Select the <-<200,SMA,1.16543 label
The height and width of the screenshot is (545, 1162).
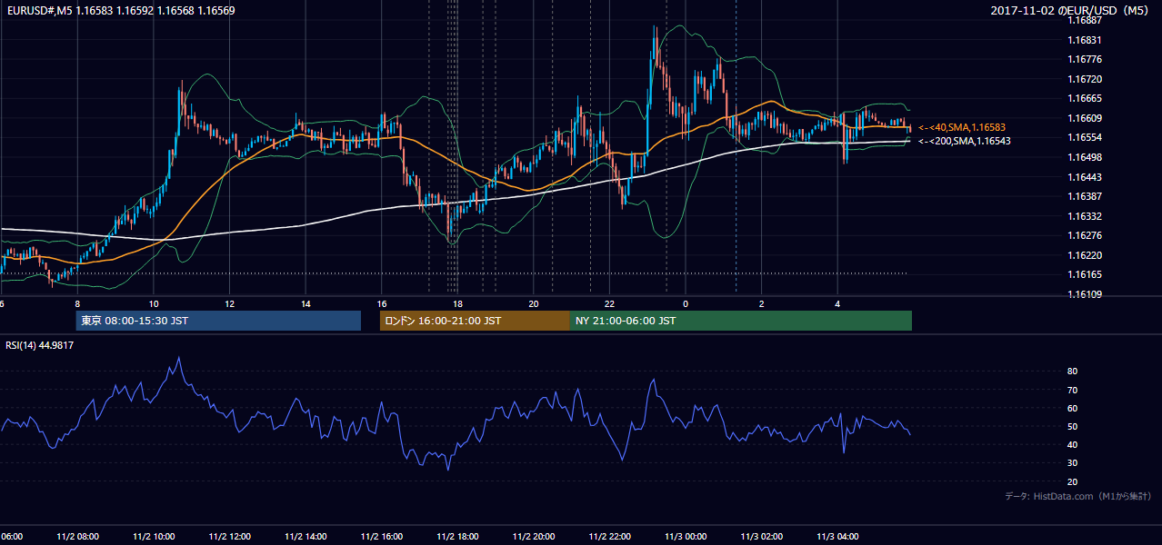965,142
